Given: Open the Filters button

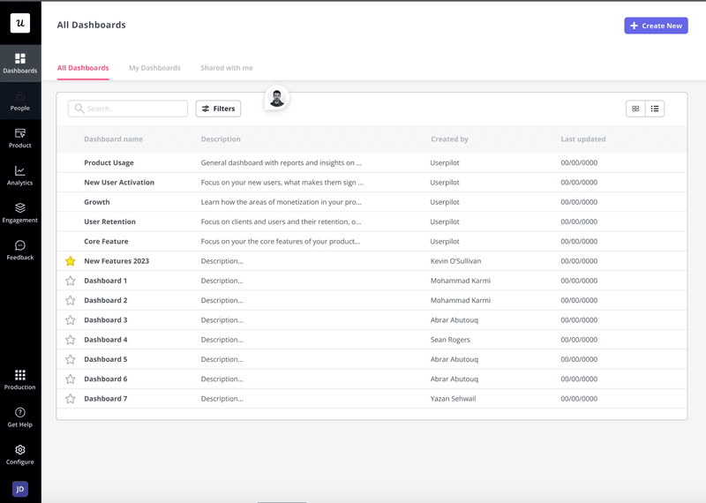Looking at the screenshot, I should 218,109.
